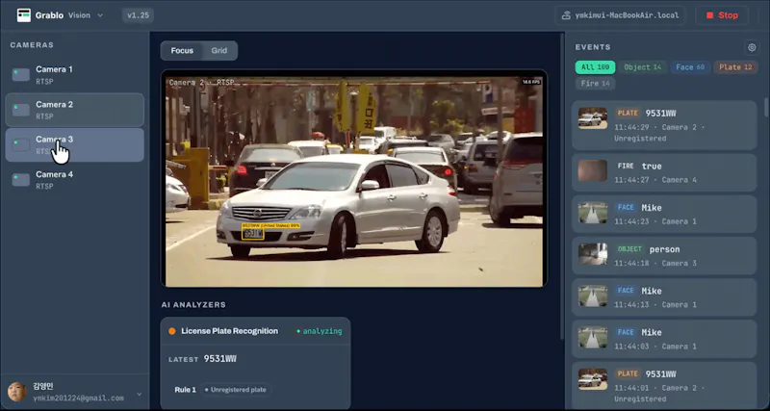Filter events by Plate 12
770x411 pixels.
[735, 67]
